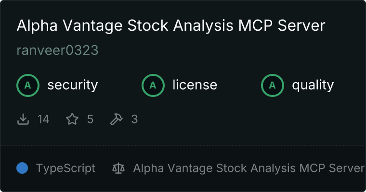The height and width of the screenshot is (192, 366).
Task: Select the TypeScript language label
Action: coord(65,168)
